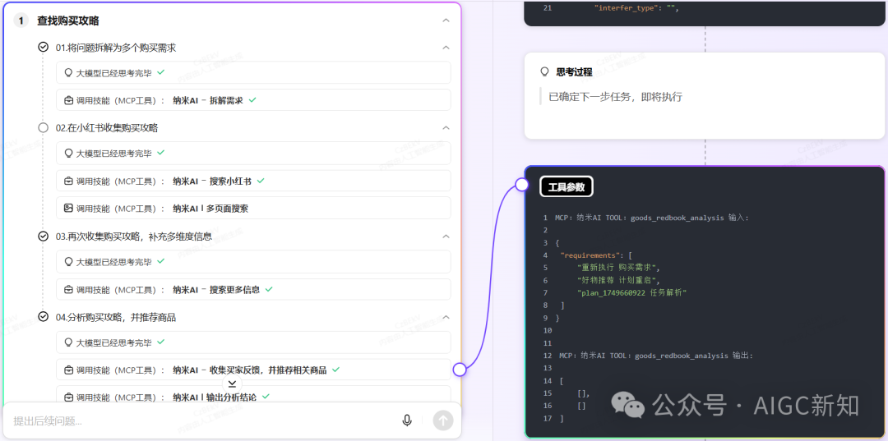Click lightbulb icon next to 思考过程
Image resolution: width=888 pixels, height=441 pixels.
pos(545,71)
